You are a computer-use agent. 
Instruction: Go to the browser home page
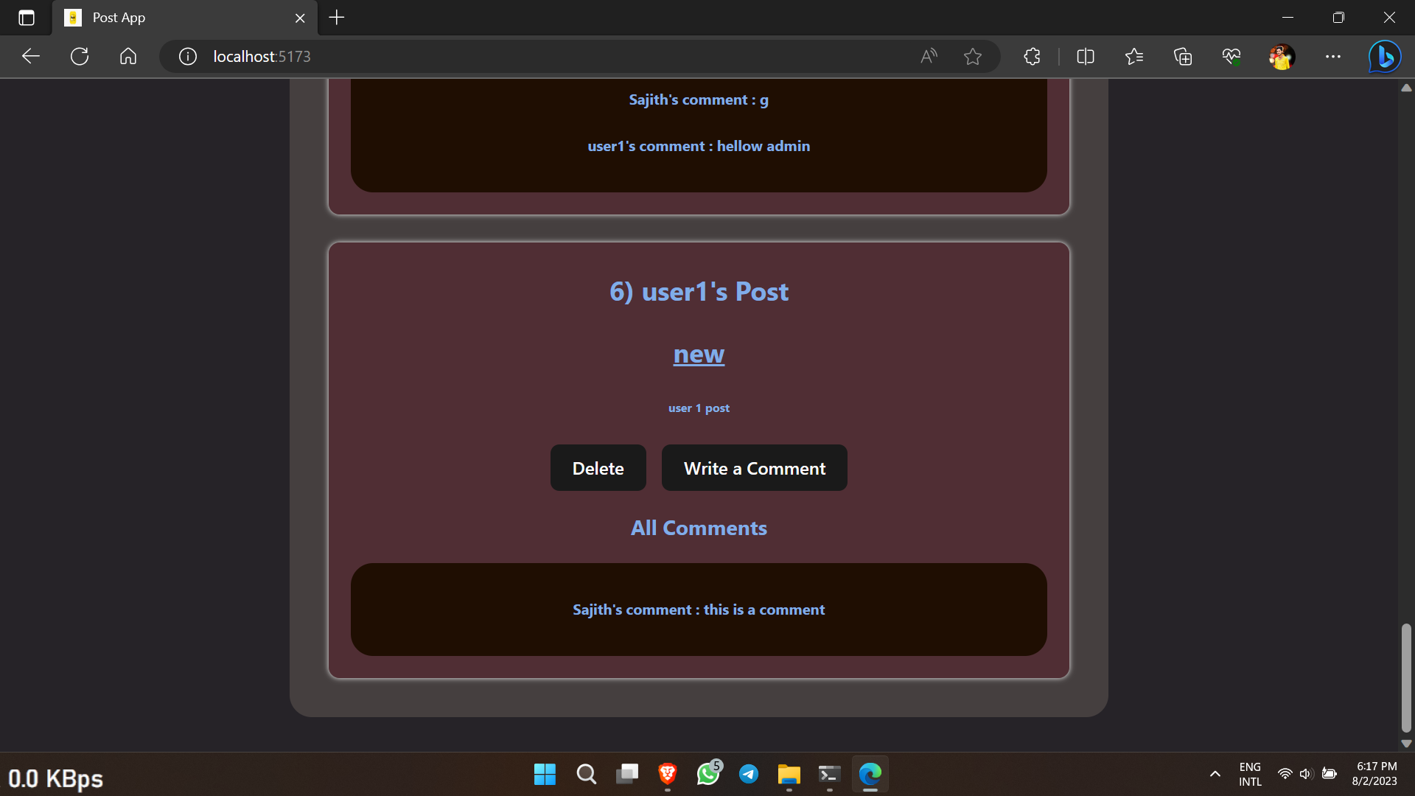pyautogui.click(x=127, y=56)
